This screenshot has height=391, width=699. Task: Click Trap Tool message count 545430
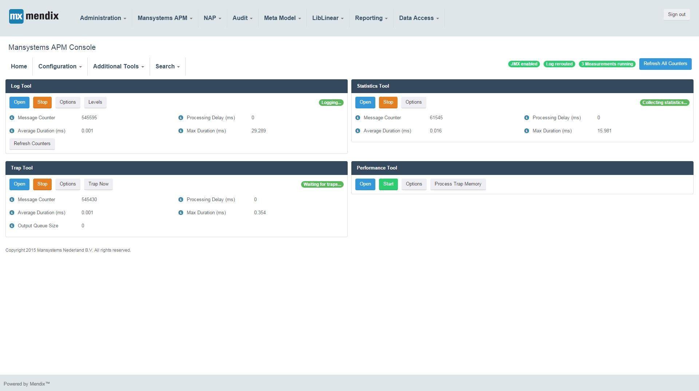pyautogui.click(x=89, y=200)
